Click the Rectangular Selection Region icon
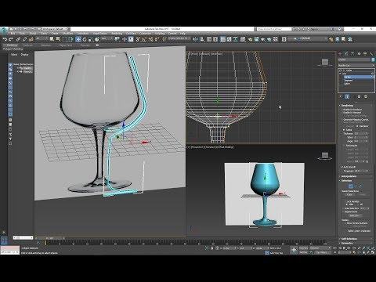 point(64,39)
